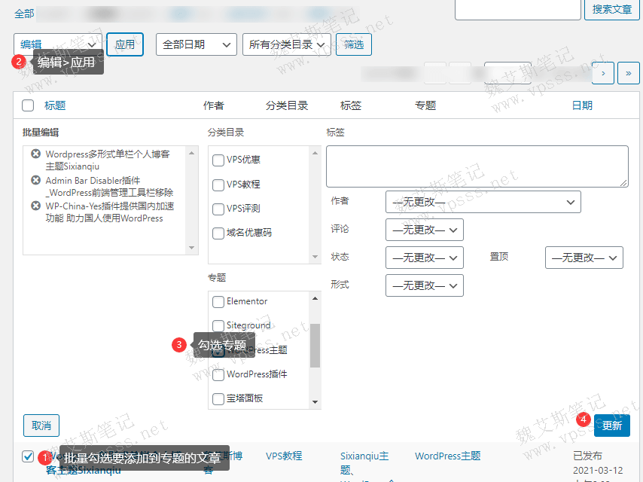Remove Admin Bar Disabler插件 from bulk edit list
Image resolution: width=643 pixels, height=482 pixels.
35,181
